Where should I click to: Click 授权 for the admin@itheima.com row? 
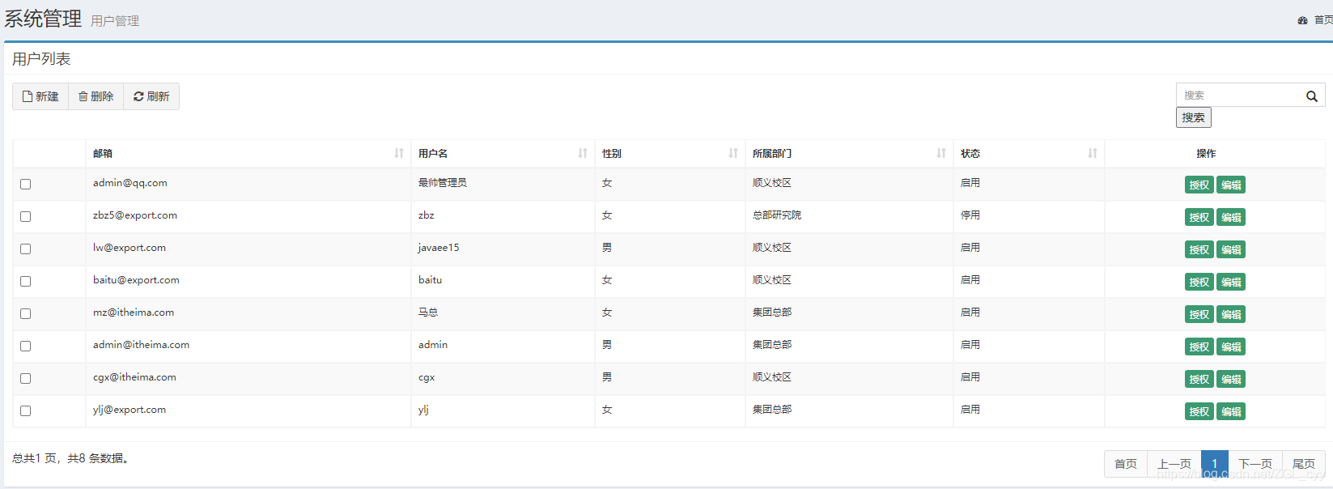click(1199, 347)
